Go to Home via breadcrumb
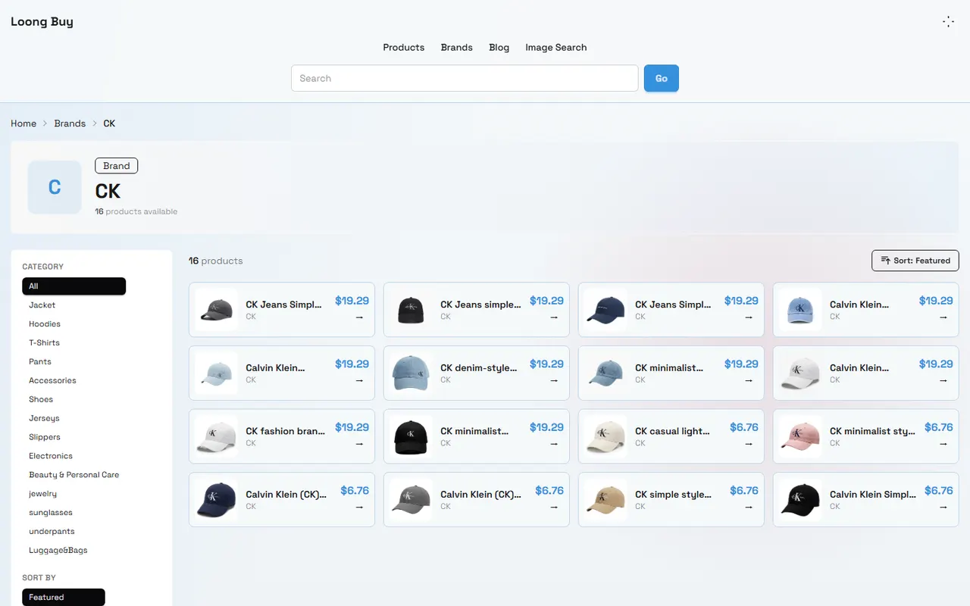 click(23, 123)
